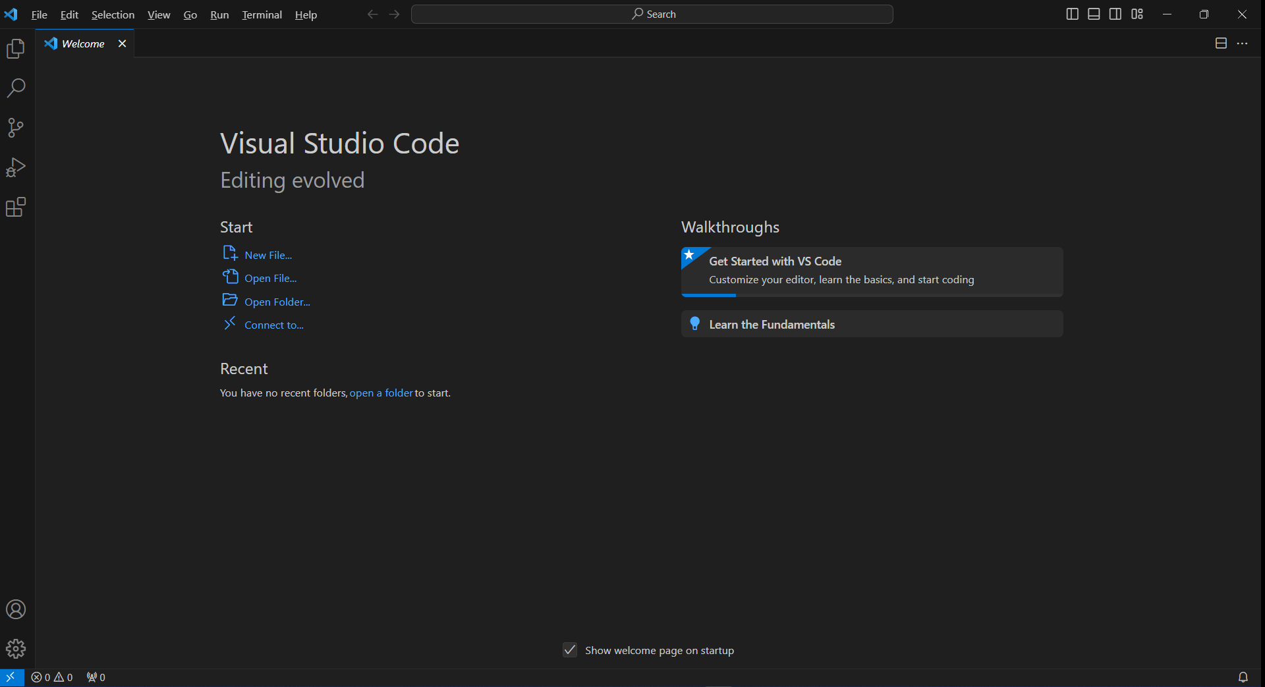The height and width of the screenshot is (687, 1265).
Task: Open the Run and Debug view
Action: (16, 167)
